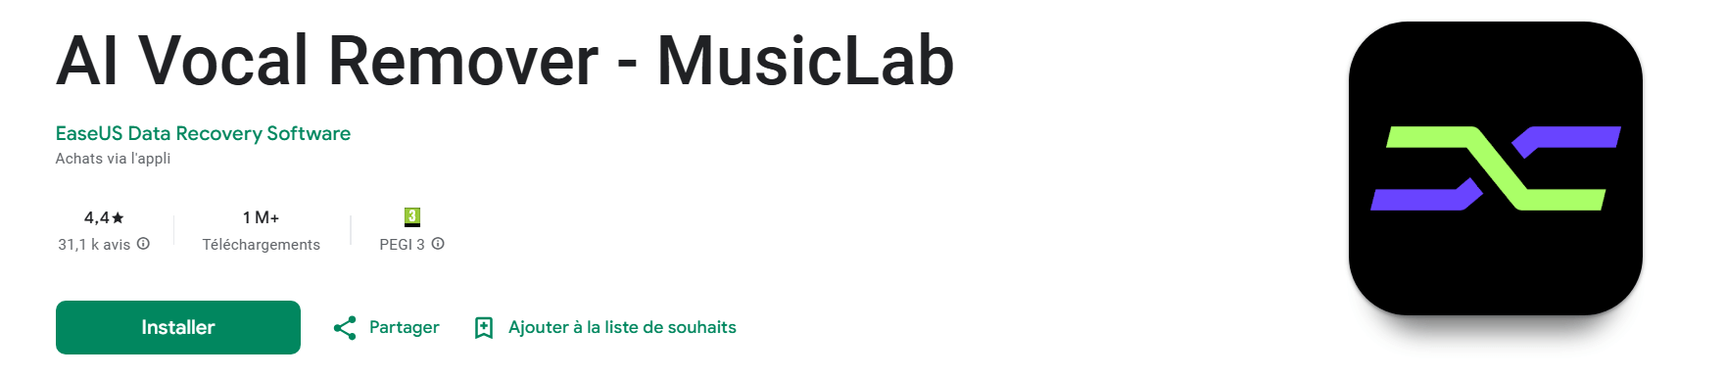Click the star icon beside 4,4

point(119,217)
